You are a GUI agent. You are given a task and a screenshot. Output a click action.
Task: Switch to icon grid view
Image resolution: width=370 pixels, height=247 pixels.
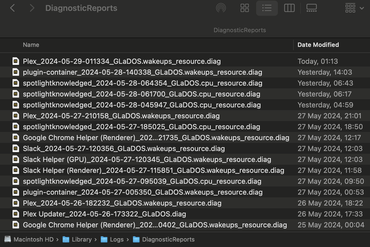coord(245,8)
